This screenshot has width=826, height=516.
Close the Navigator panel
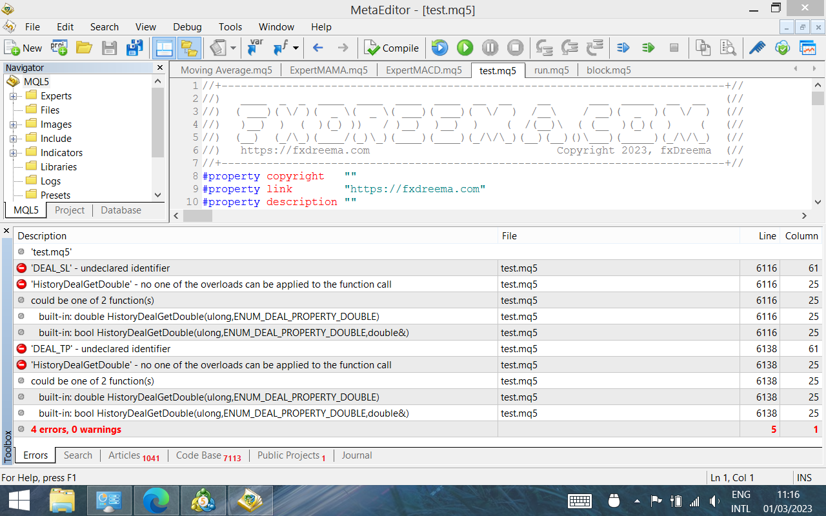click(160, 68)
